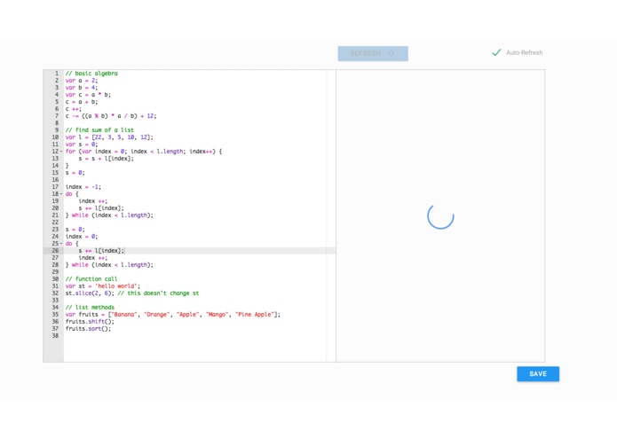This screenshot has height=438, width=617.
Task: Click the line starting 'c -= ((a % b)'
Action: pyautogui.click(x=111, y=116)
